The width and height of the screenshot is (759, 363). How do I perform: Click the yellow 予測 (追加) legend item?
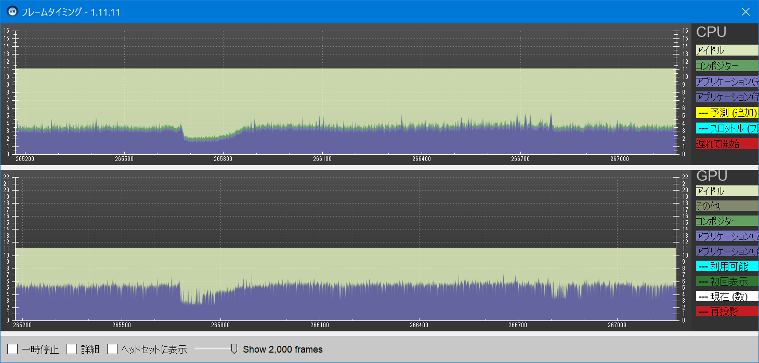727,113
